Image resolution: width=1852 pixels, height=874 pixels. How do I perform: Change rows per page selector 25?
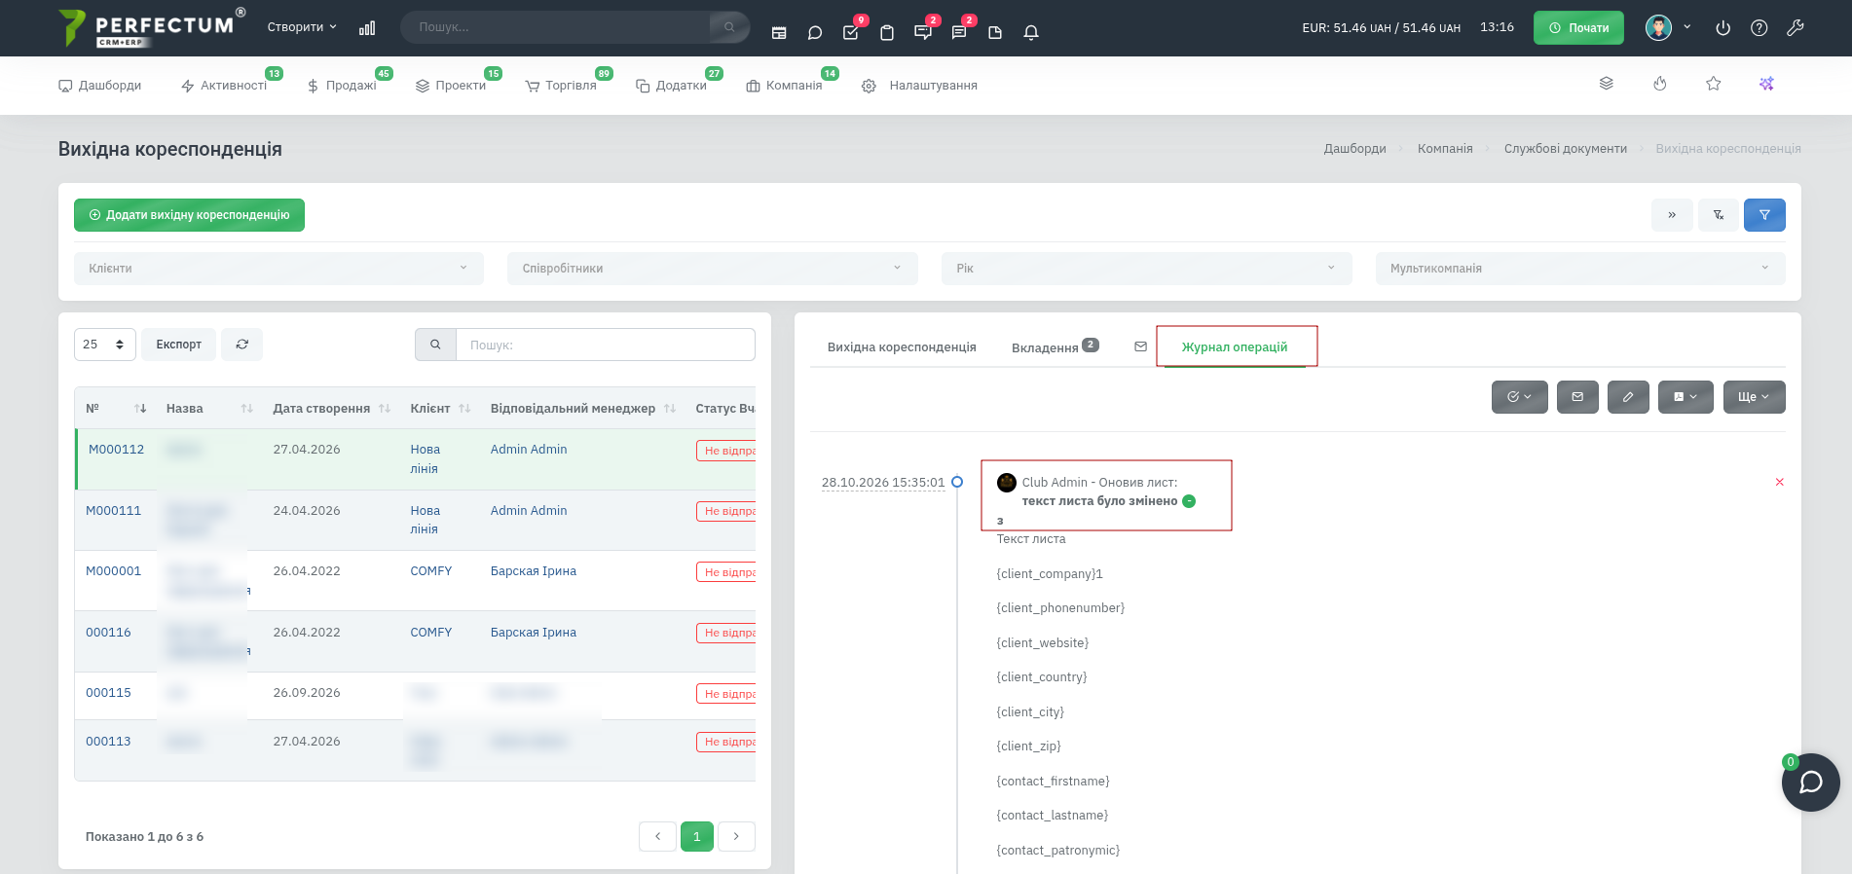[x=105, y=345]
